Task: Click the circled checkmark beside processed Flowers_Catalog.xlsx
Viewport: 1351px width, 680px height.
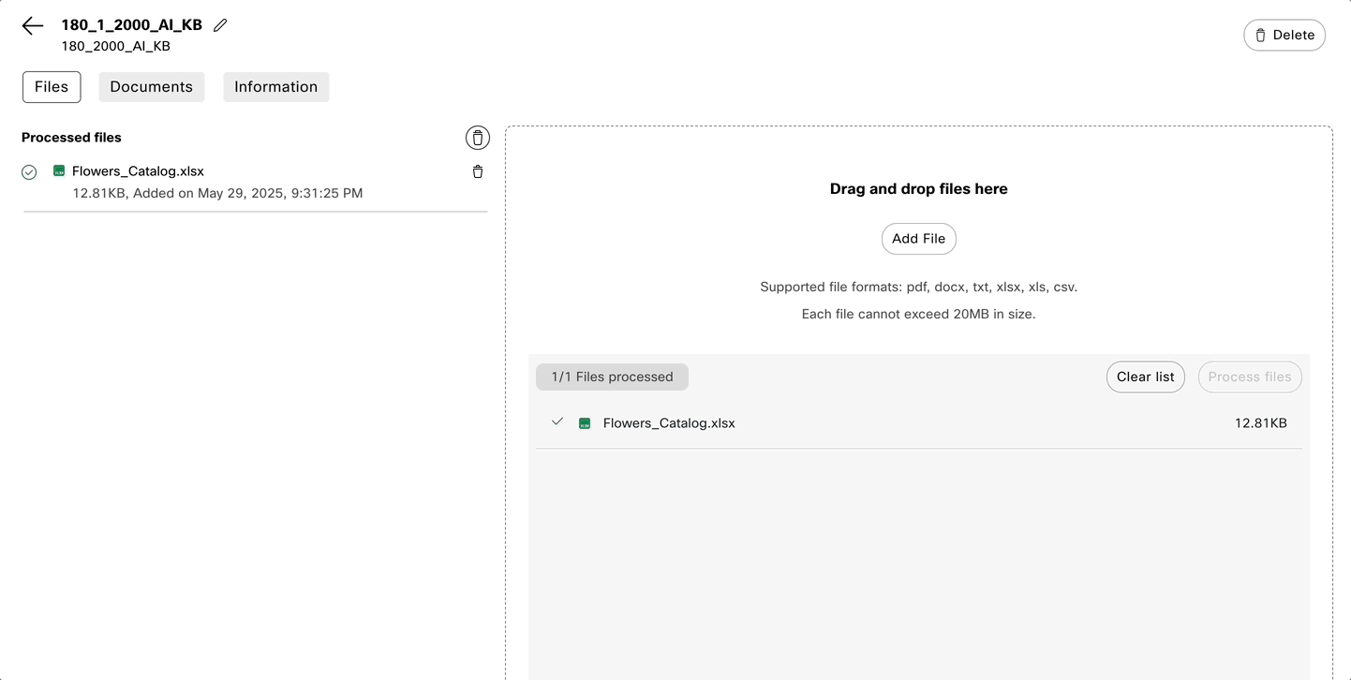Action: (x=29, y=172)
